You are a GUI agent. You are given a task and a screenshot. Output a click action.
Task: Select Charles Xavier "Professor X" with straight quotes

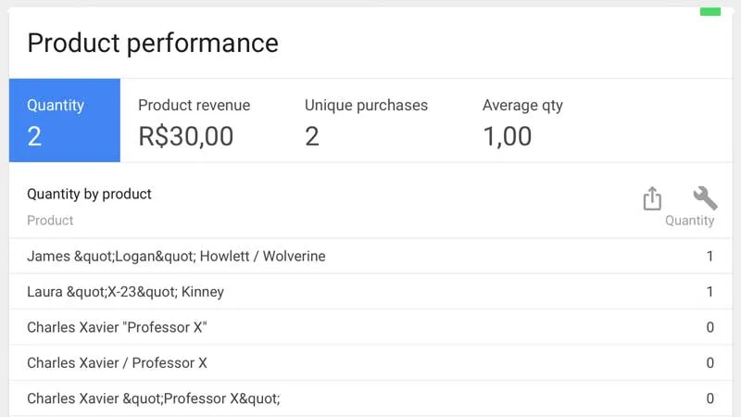117,327
